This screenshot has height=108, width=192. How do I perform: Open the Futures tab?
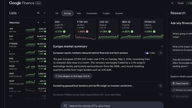[119, 13]
